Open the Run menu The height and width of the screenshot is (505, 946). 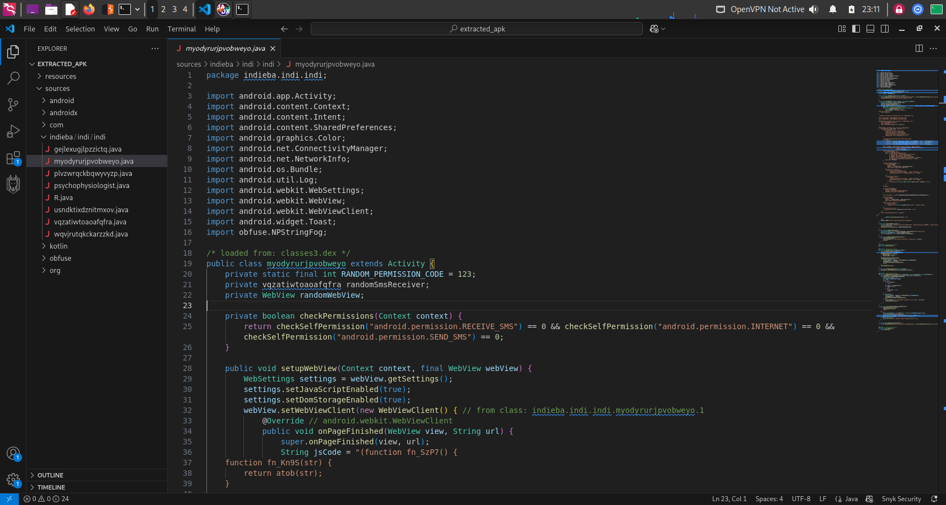click(x=152, y=29)
